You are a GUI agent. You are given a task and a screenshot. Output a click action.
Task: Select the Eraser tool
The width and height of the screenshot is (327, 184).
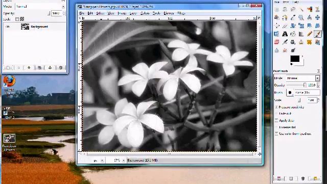[x=276, y=42]
